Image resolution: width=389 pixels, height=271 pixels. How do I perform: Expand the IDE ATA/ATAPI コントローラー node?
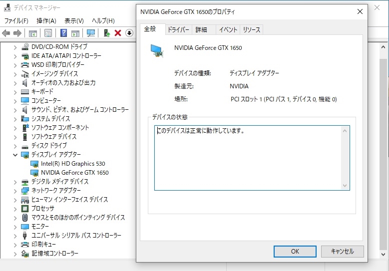15,56
